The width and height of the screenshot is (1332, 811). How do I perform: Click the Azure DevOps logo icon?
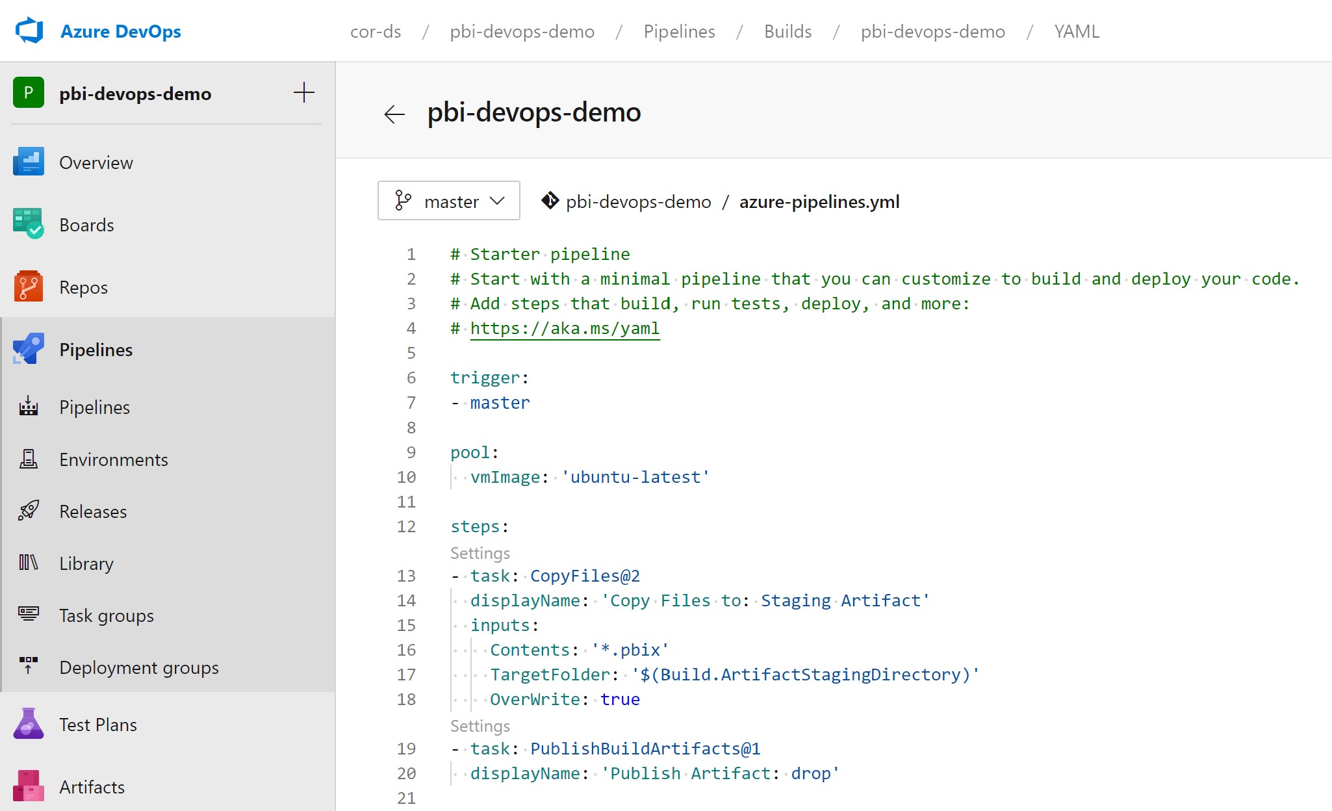point(29,31)
